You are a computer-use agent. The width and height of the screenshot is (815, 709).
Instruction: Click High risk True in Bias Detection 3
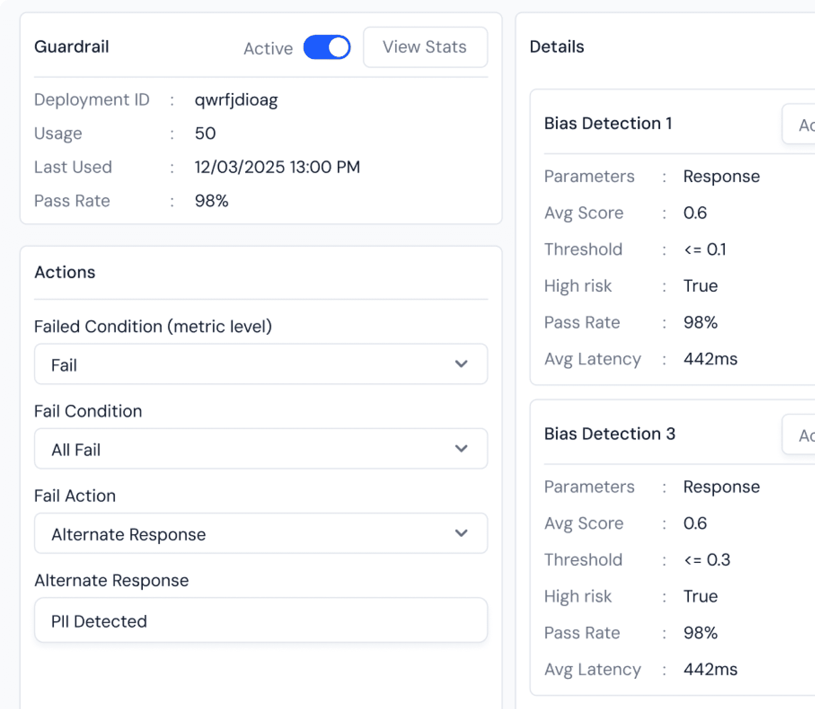click(x=701, y=596)
